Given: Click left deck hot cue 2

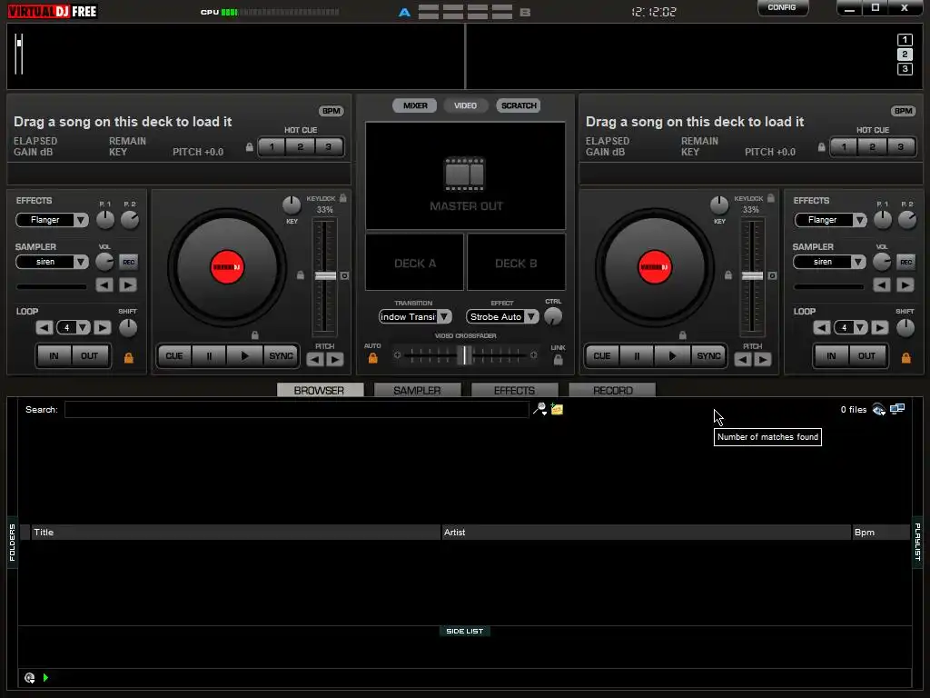Looking at the screenshot, I should tap(300, 146).
